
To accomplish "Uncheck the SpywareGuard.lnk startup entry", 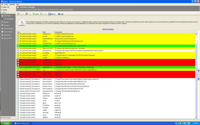I will 18,91.
